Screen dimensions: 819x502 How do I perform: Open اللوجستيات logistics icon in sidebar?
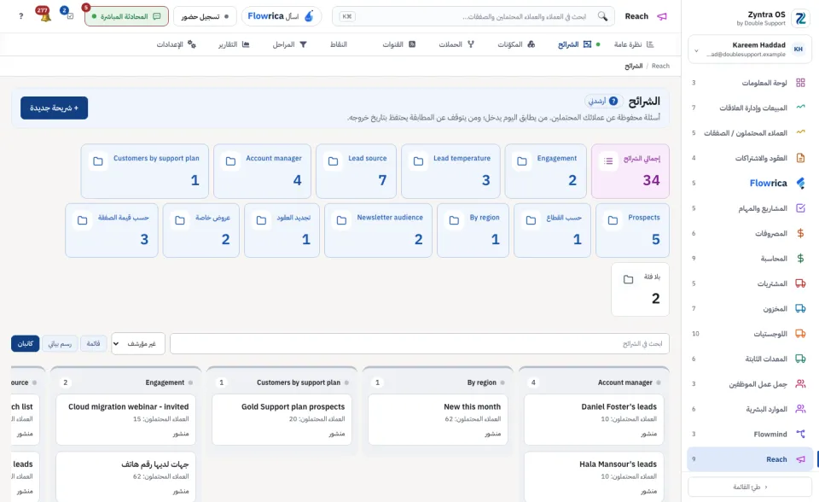point(800,334)
